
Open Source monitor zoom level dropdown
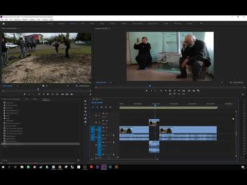click(17, 86)
